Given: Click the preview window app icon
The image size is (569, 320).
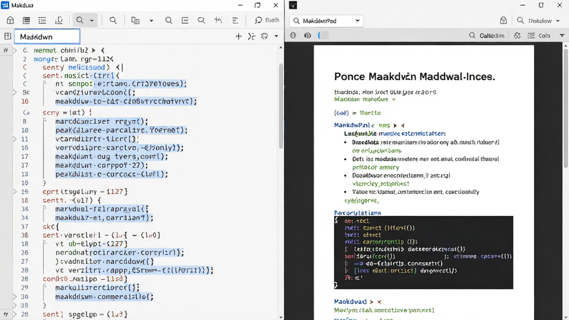Looking at the screenshot, I should [293, 5].
